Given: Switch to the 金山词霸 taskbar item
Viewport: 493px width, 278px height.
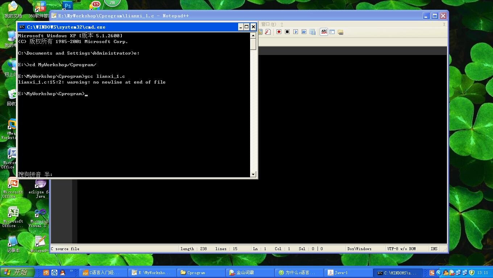Looking at the screenshot, I should click(x=250, y=273).
